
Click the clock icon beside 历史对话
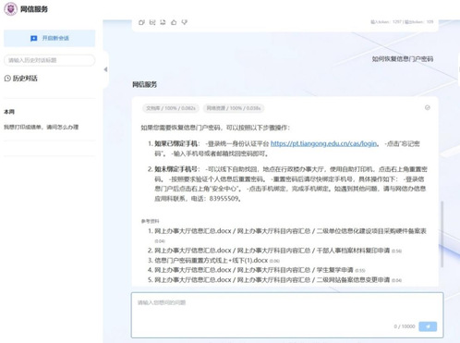7,79
